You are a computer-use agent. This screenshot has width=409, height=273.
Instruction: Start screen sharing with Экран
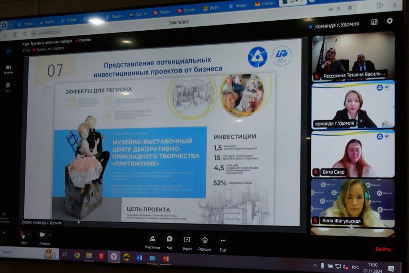187,240
